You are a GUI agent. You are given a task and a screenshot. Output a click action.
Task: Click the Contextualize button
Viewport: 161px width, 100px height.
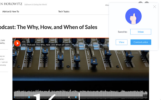[x=141, y=42]
